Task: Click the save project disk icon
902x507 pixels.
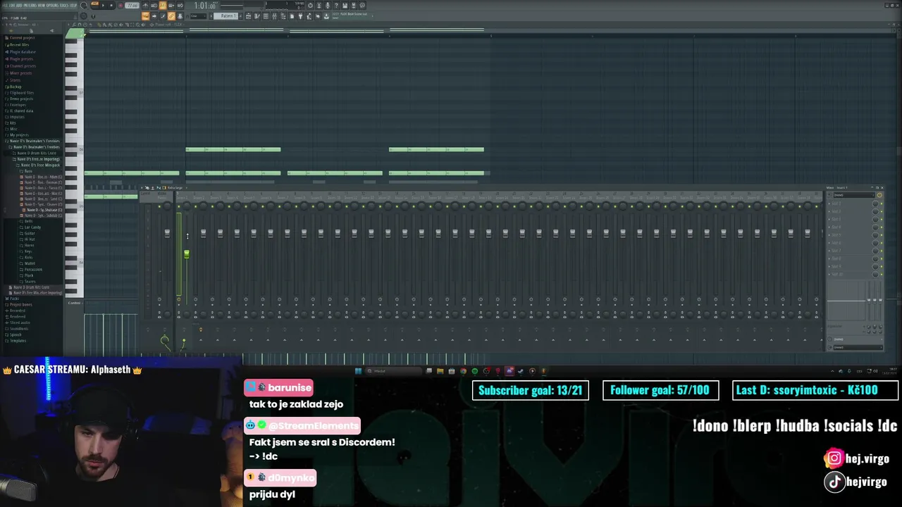Action: point(345,5)
